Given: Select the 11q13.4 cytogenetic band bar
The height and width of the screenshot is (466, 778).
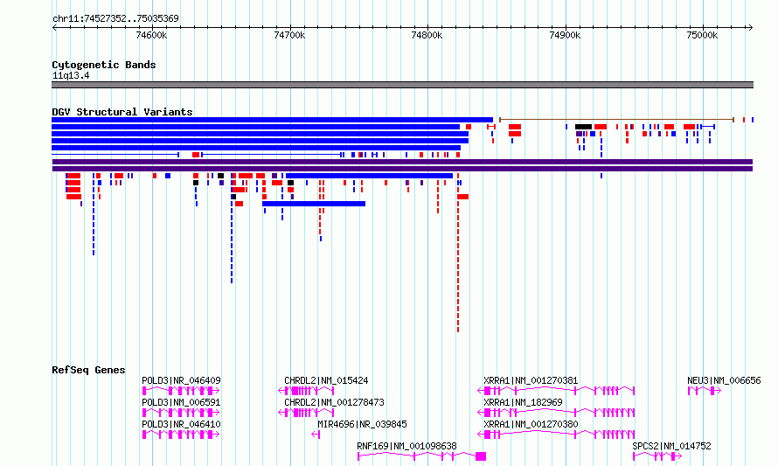Looking at the screenshot, I should point(402,85).
